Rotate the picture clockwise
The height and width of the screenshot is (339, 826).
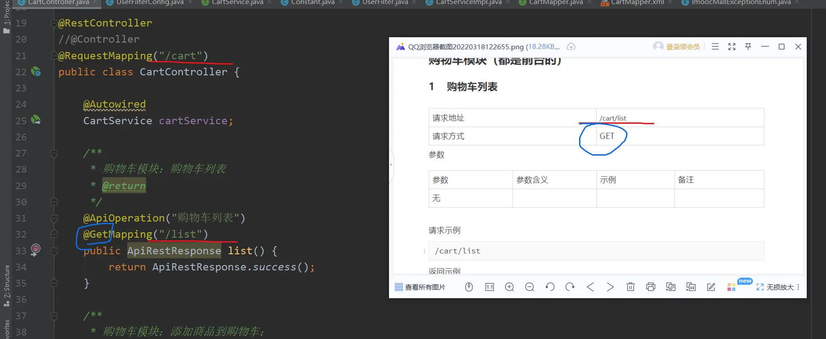click(x=570, y=287)
